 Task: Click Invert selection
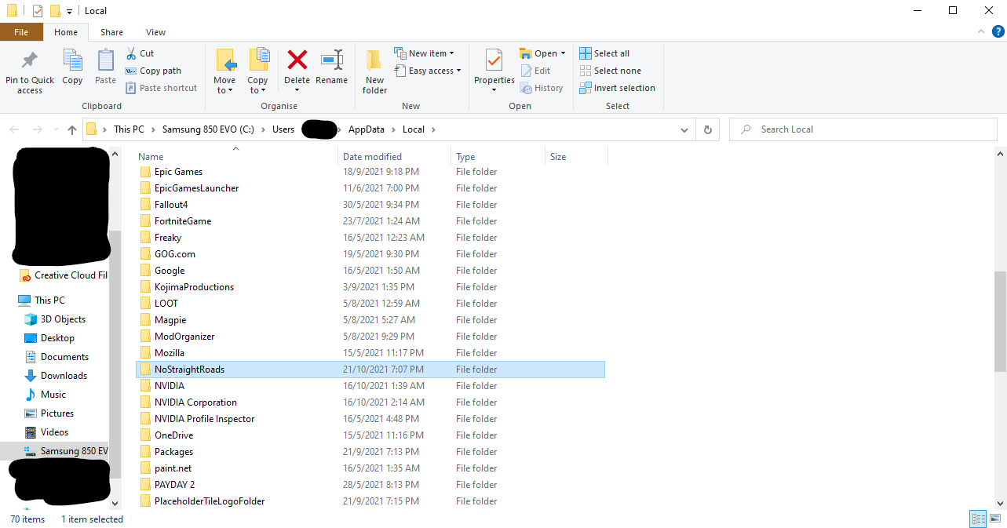(617, 88)
